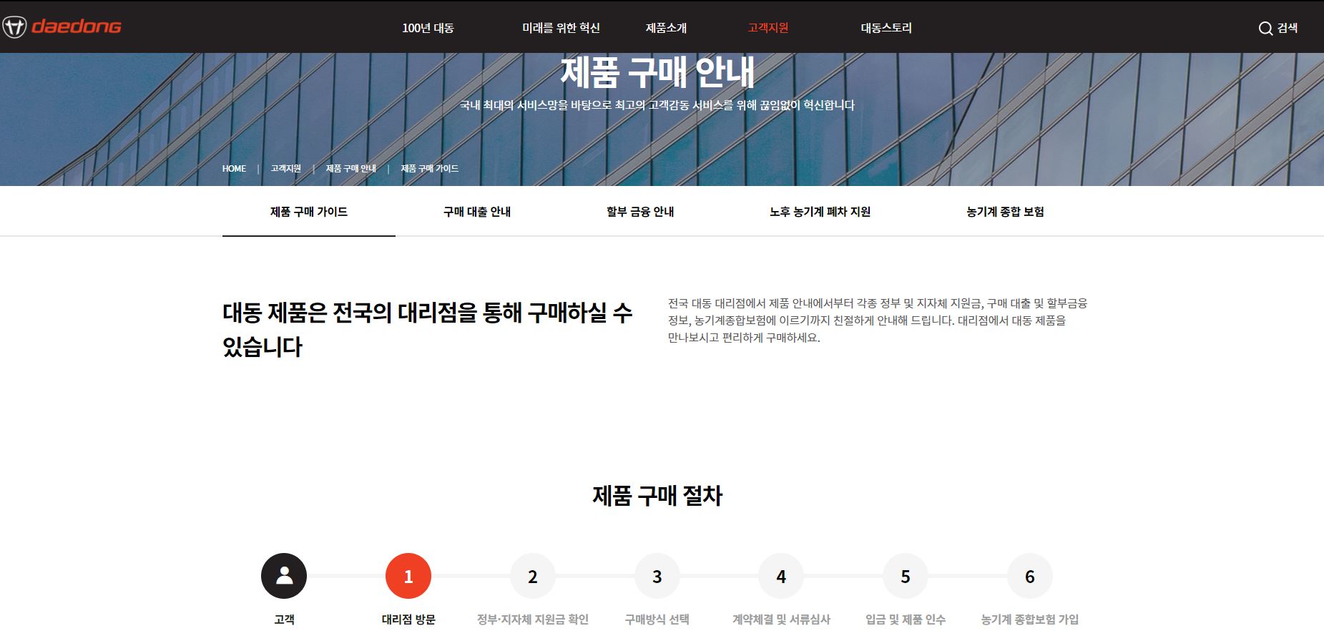Screen dimensions: 1324x641
Task: Click HOME breadcrumb link
Action: coord(234,169)
